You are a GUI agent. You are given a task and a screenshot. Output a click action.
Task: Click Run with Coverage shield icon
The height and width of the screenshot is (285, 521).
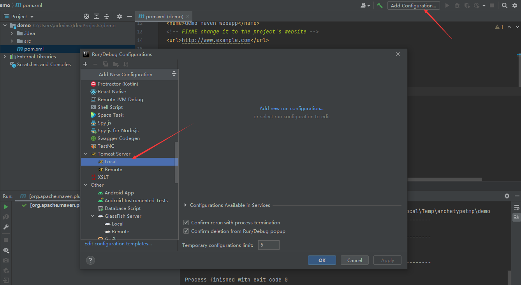coord(467,5)
